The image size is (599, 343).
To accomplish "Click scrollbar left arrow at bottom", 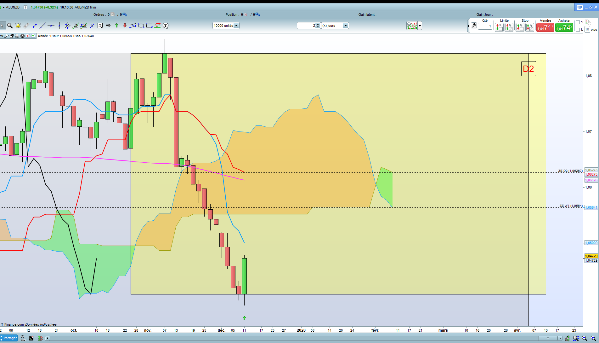I will [x=48, y=338].
